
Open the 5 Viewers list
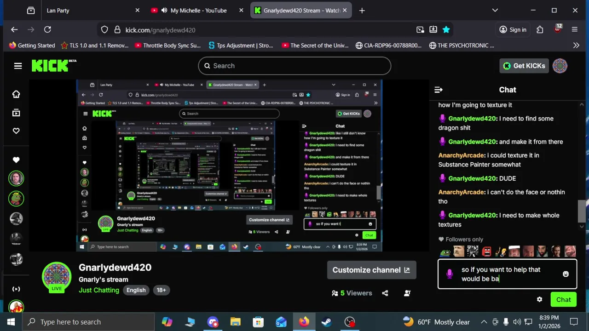tap(352, 293)
